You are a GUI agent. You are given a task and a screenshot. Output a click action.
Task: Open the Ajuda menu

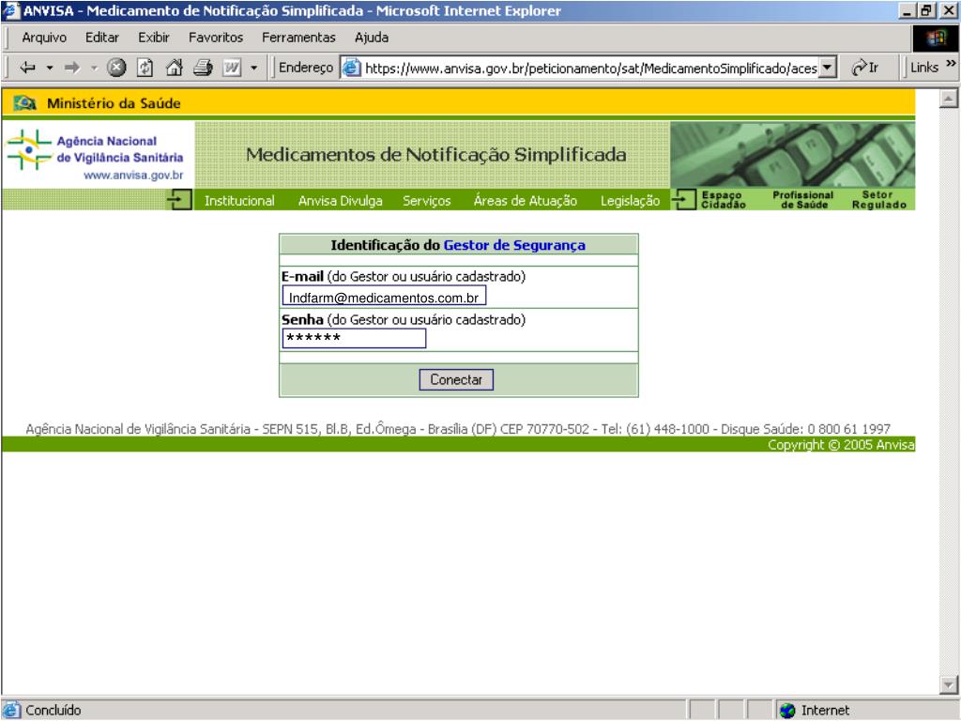[x=372, y=38]
